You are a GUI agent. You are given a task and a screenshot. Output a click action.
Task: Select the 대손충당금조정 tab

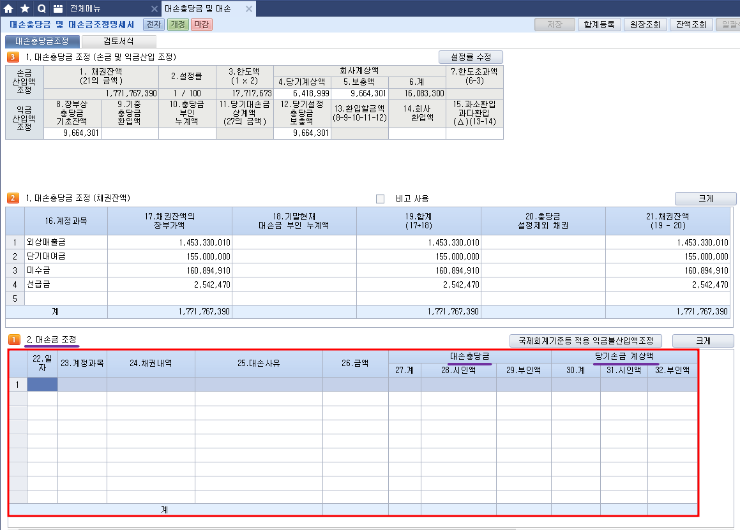(x=43, y=41)
